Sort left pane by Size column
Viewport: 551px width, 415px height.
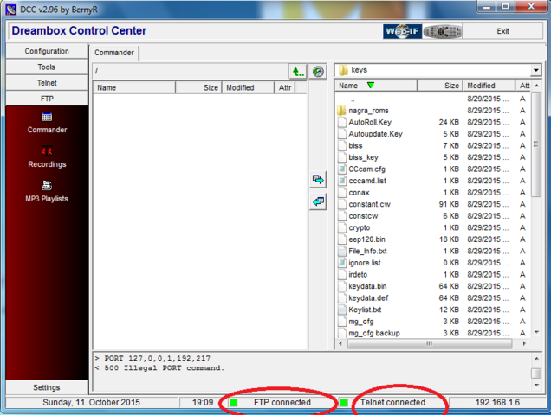pyautogui.click(x=198, y=87)
